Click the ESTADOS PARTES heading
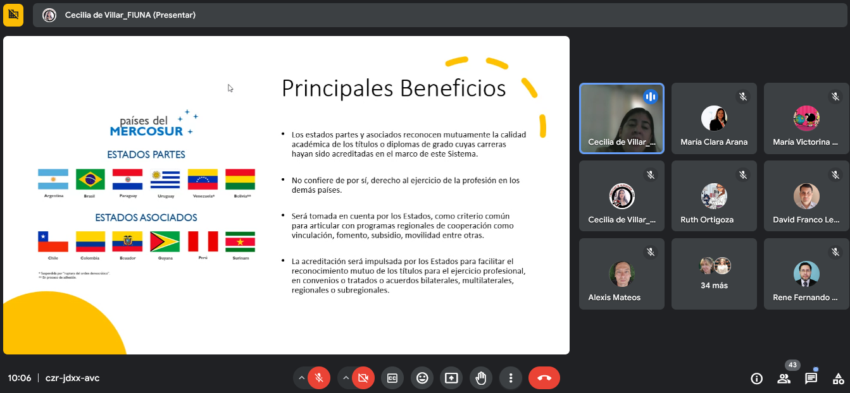The height and width of the screenshot is (393, 850). point(146,155)
